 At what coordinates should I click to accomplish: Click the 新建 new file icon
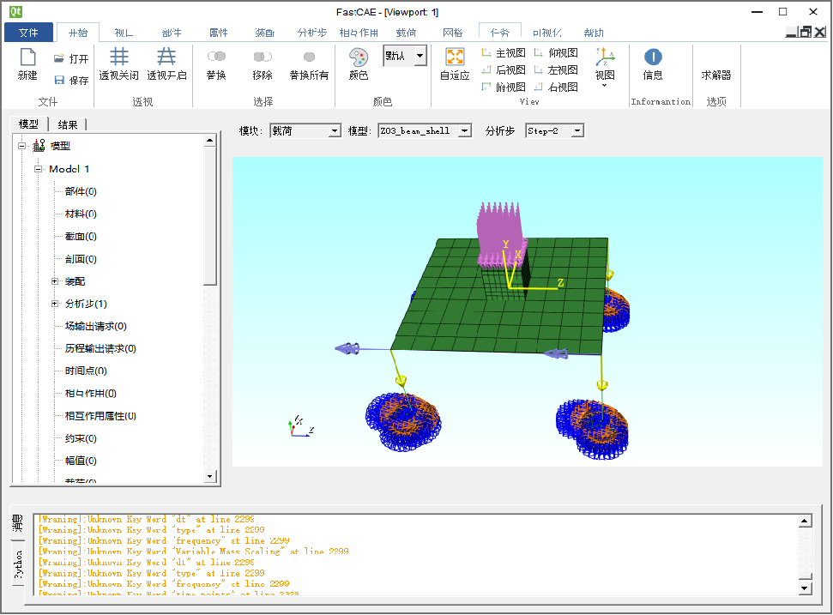click(x=27, y=63)
